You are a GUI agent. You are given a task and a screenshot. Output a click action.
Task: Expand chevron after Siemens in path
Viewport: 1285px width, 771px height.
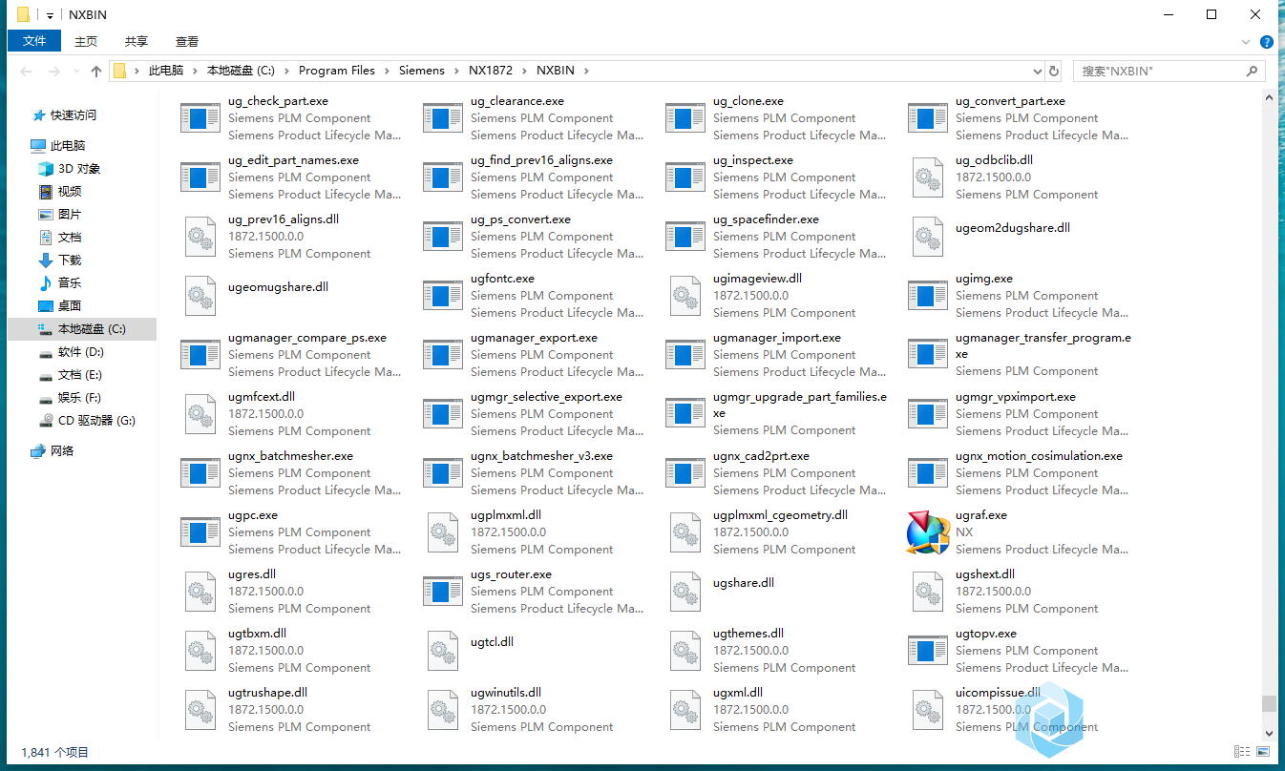[456, 71]
